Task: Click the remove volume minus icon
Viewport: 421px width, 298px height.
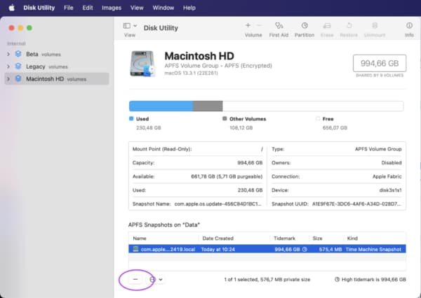Action: click(x=259, y=25)
